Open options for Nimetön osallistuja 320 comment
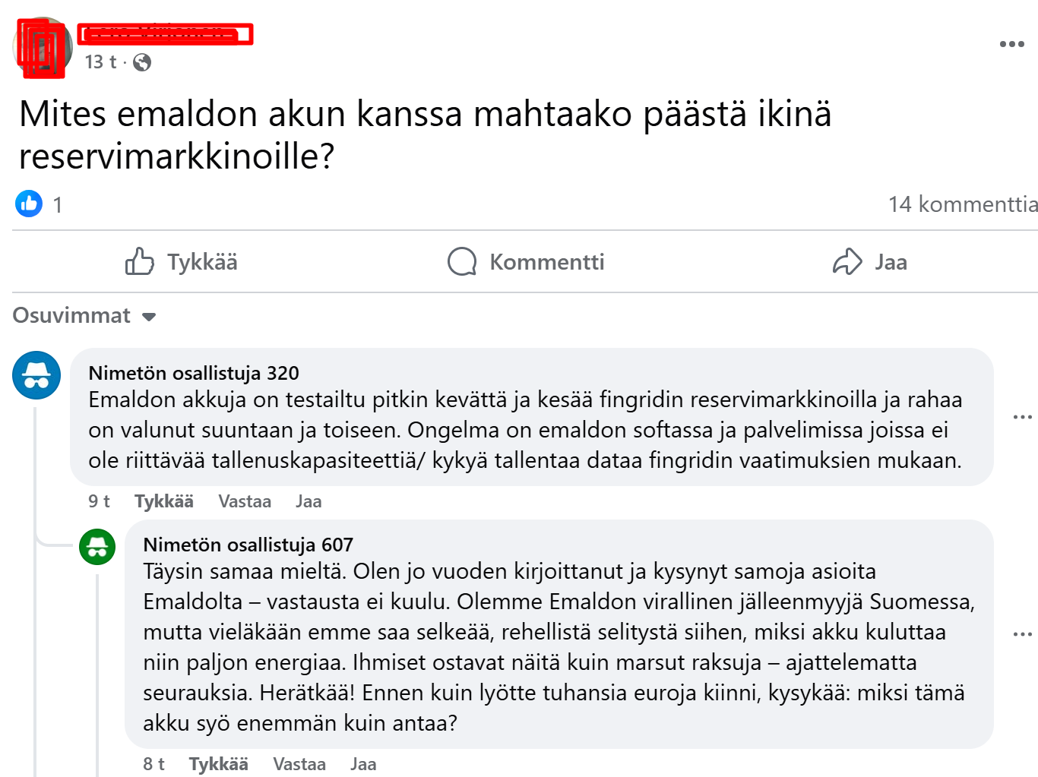Screen dimensions: 1038x777 pos(1024,416)
